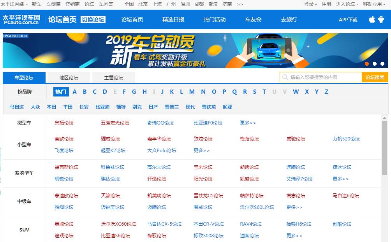Open the 本田CR-V论坛 forum link

[x=209, y=224]
